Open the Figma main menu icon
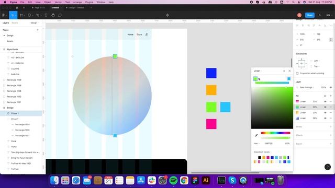 pyautogui.click(x=4, y=15)
